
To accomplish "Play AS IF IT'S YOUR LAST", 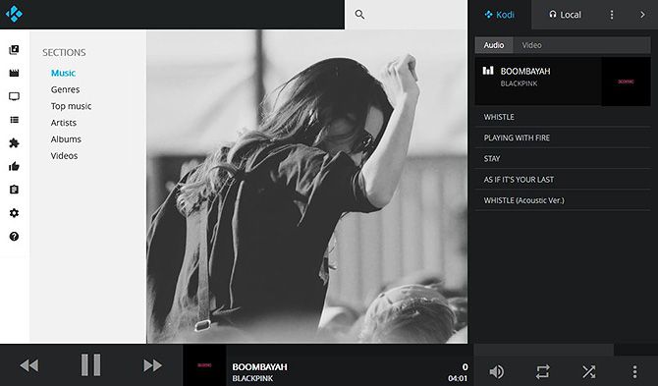I will 563,180.
